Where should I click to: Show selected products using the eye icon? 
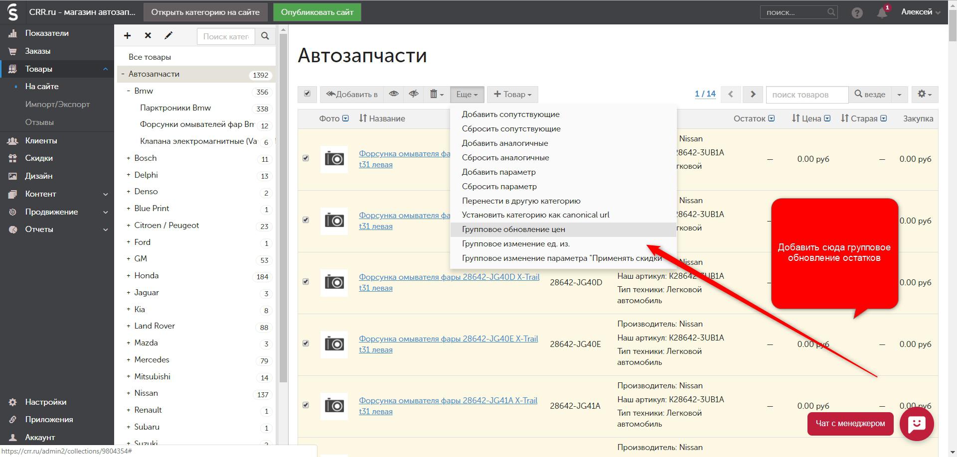[x=394, y=94]
